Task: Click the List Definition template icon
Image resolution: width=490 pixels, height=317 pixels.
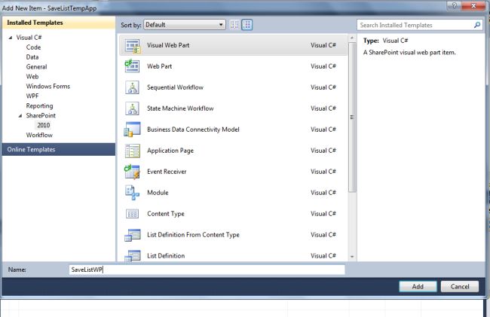Action: (132, 255)
